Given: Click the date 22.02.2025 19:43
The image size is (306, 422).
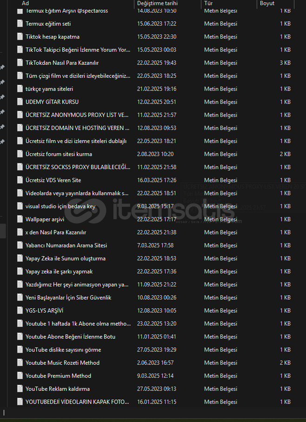Looking at the screenshot, I should (x=157, y=63).
